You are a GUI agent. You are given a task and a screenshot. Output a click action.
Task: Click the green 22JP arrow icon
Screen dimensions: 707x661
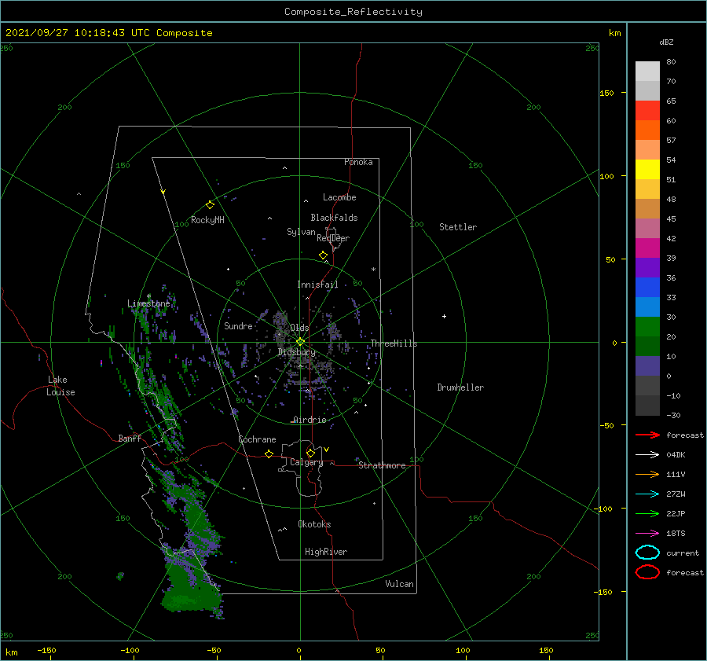[647, 513]
